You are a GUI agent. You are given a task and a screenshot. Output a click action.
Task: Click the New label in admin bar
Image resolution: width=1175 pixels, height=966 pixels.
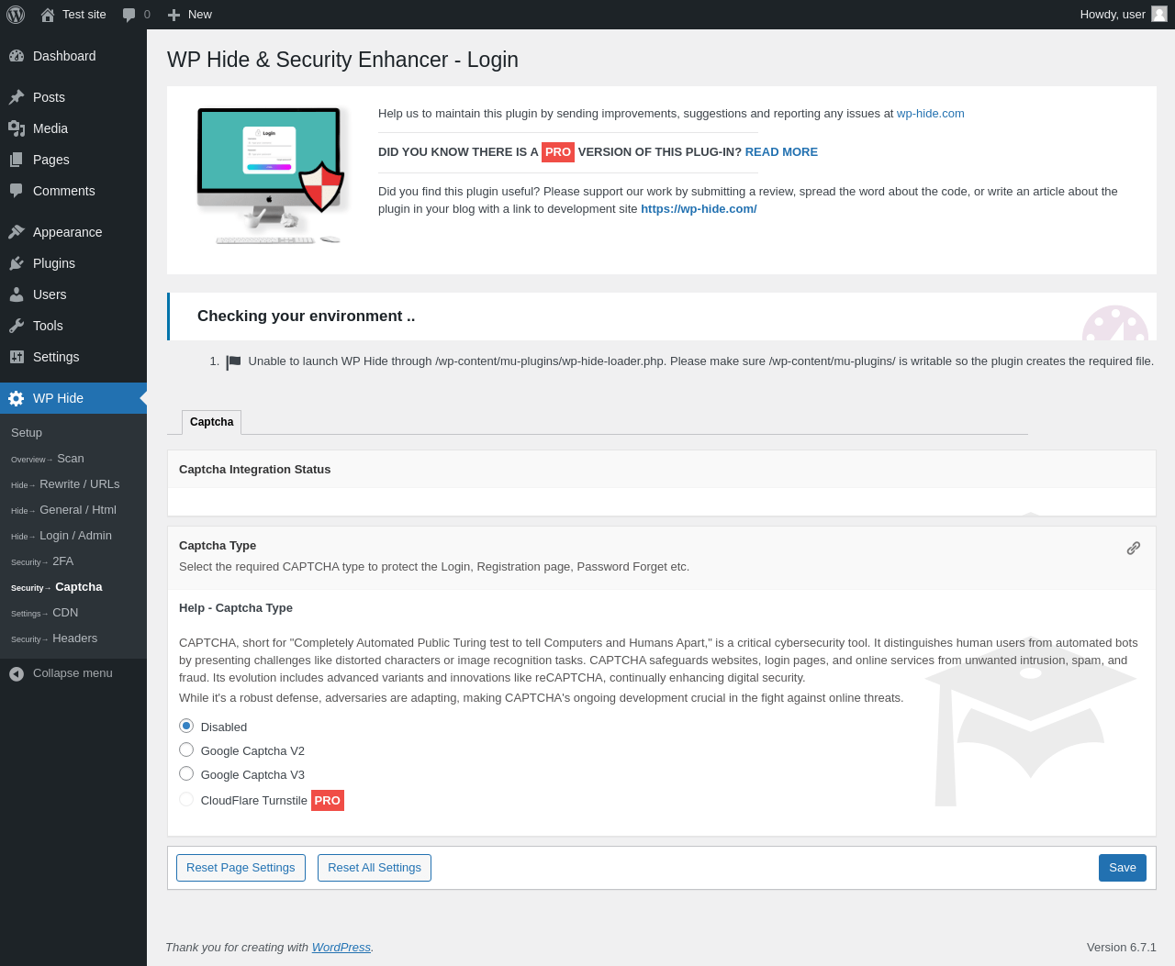pyautogui.click(x=200, y=15)
